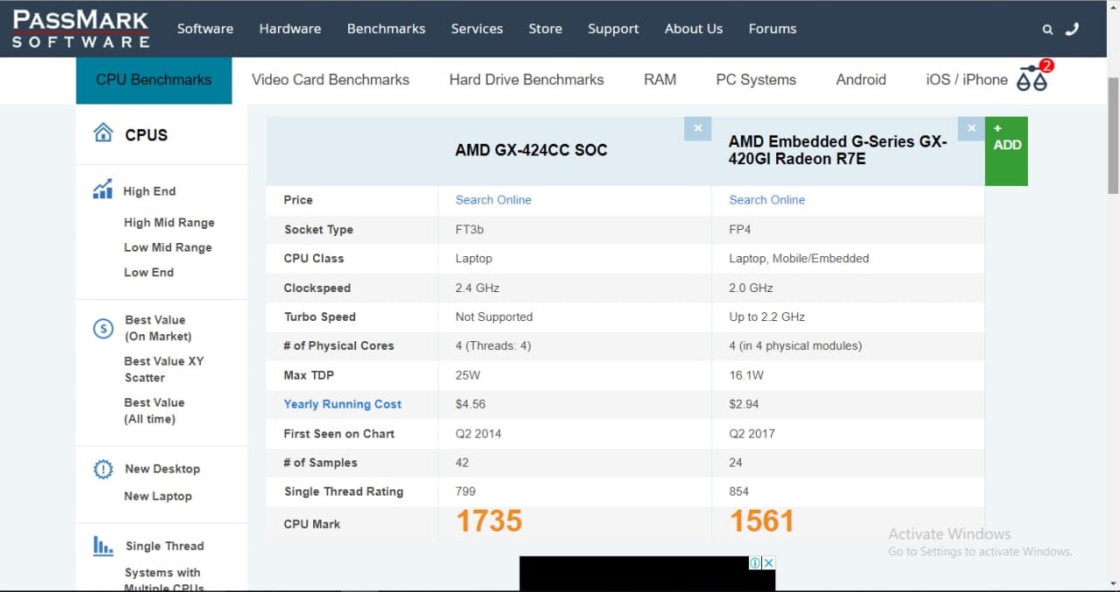The height and width of the screenshot is (592, 1120).
Task: Open the Software menu
Action: click(205, 29)
